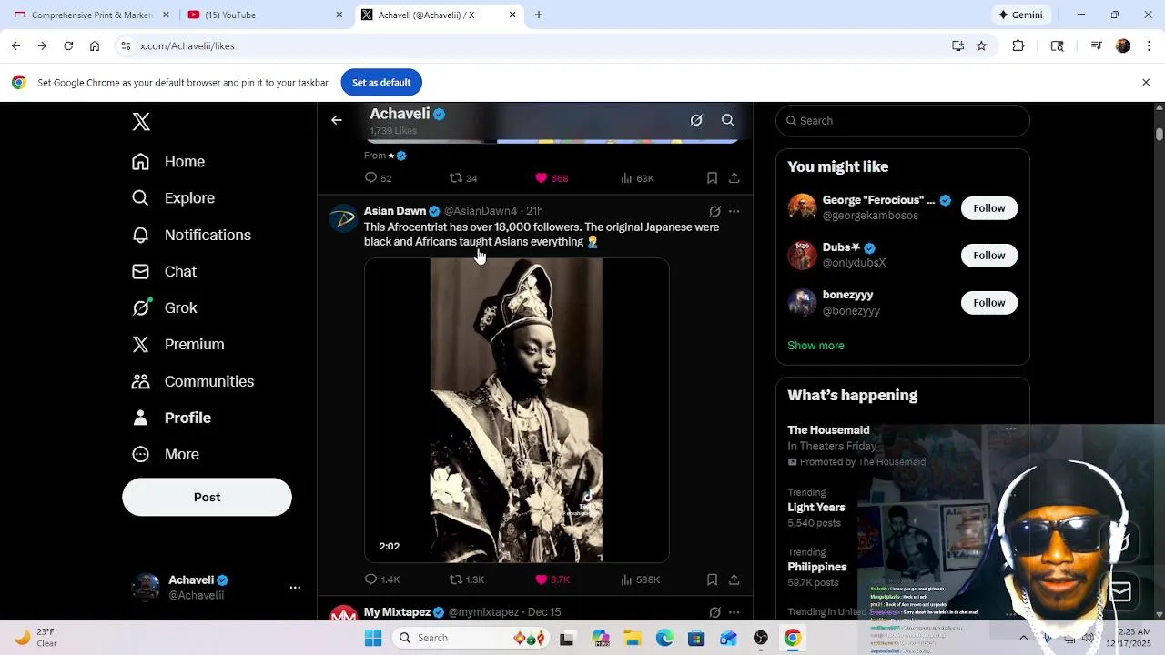Open File Explorer from the taskbar
The height and width of the screenshot is (655, 1165).
click(632, 638)
